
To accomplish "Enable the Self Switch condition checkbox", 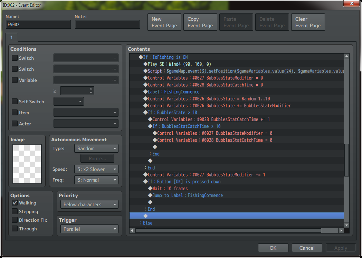I will click(15, 102).
